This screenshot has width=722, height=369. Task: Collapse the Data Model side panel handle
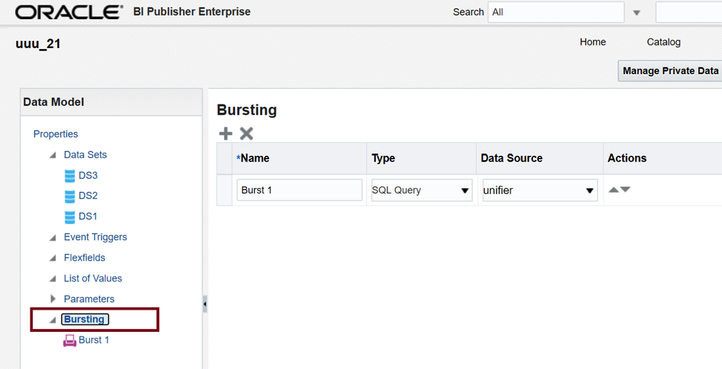tap(205, 304)
